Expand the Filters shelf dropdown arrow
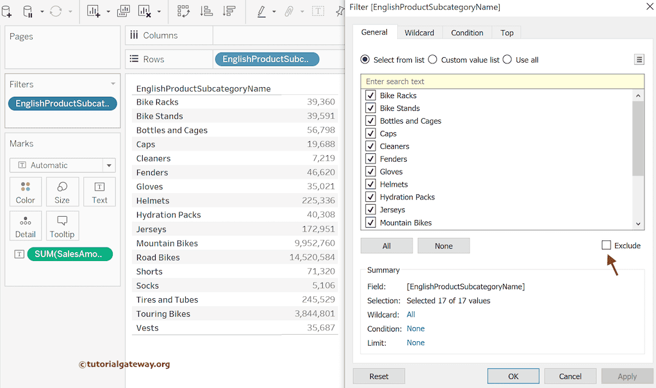Screen dimensions: 656x388 (x=113, y=84)
